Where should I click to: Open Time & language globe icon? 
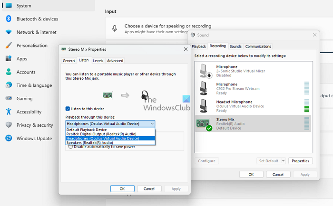9,85
